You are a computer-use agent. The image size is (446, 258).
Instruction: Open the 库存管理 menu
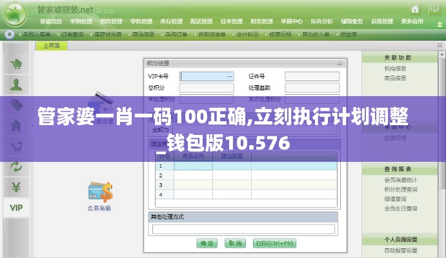172,21
